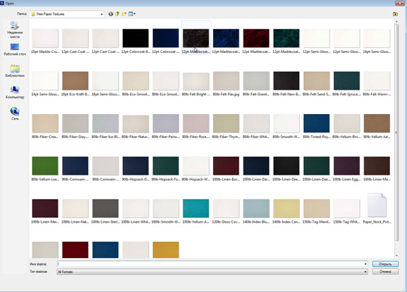The image size is (407, 292).
Task: Select the 80lb-Fiber-Gray thumbnail
Action: (75, 124)
